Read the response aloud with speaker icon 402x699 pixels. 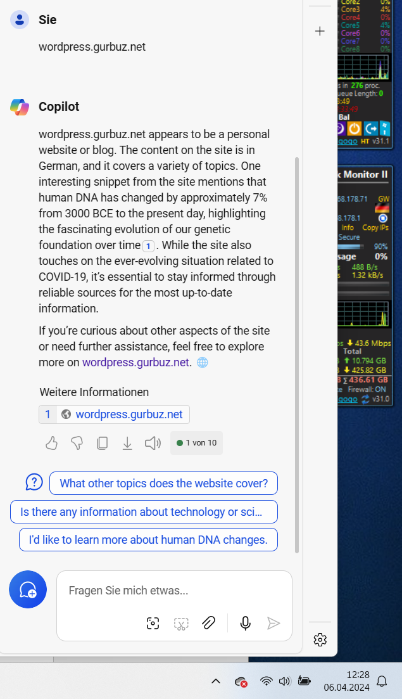(153, 443)
